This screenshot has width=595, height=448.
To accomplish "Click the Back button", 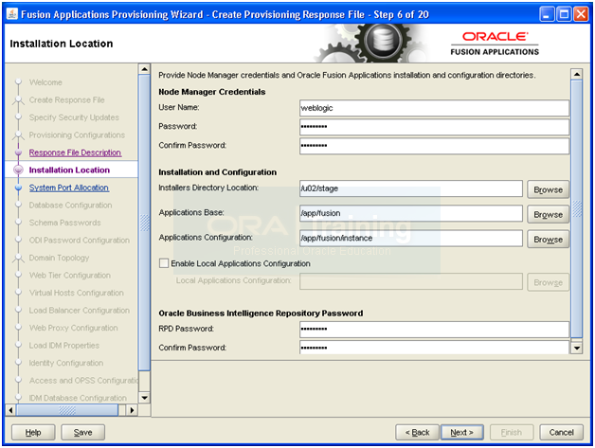I will 417,432.
